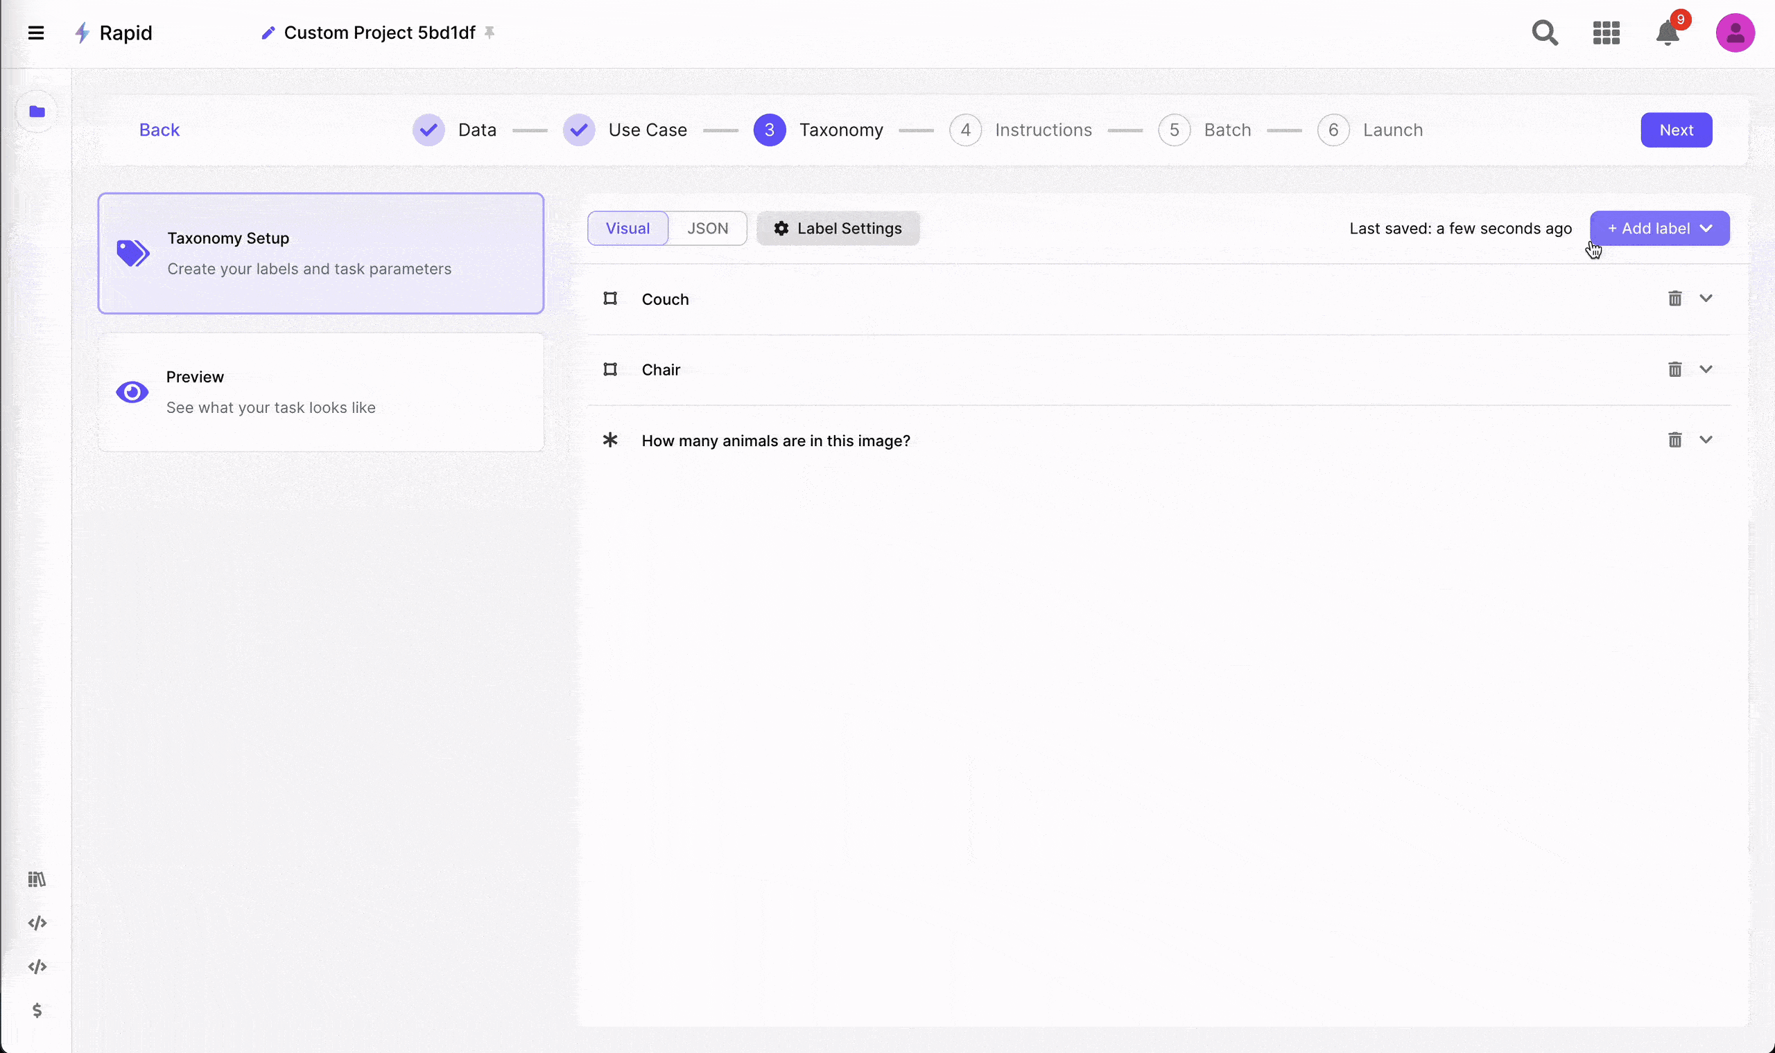Expand the animals question row
Screen dimensions: 1775x1053
[1706, 440]
